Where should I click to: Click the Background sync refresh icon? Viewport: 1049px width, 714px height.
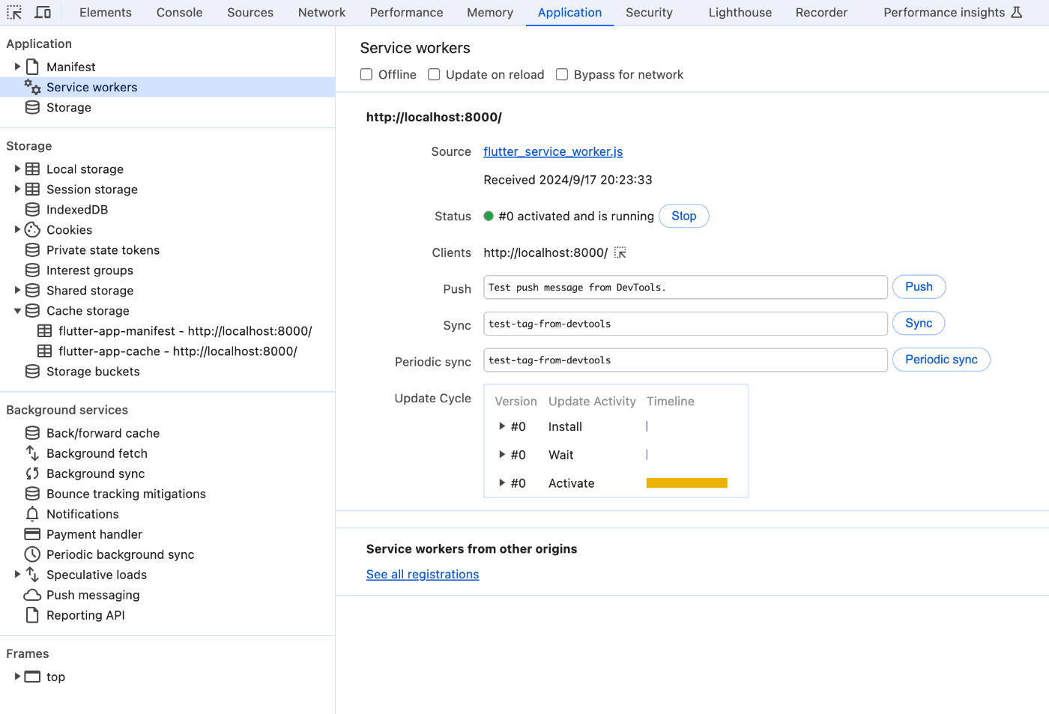click(x=32, y=474)
